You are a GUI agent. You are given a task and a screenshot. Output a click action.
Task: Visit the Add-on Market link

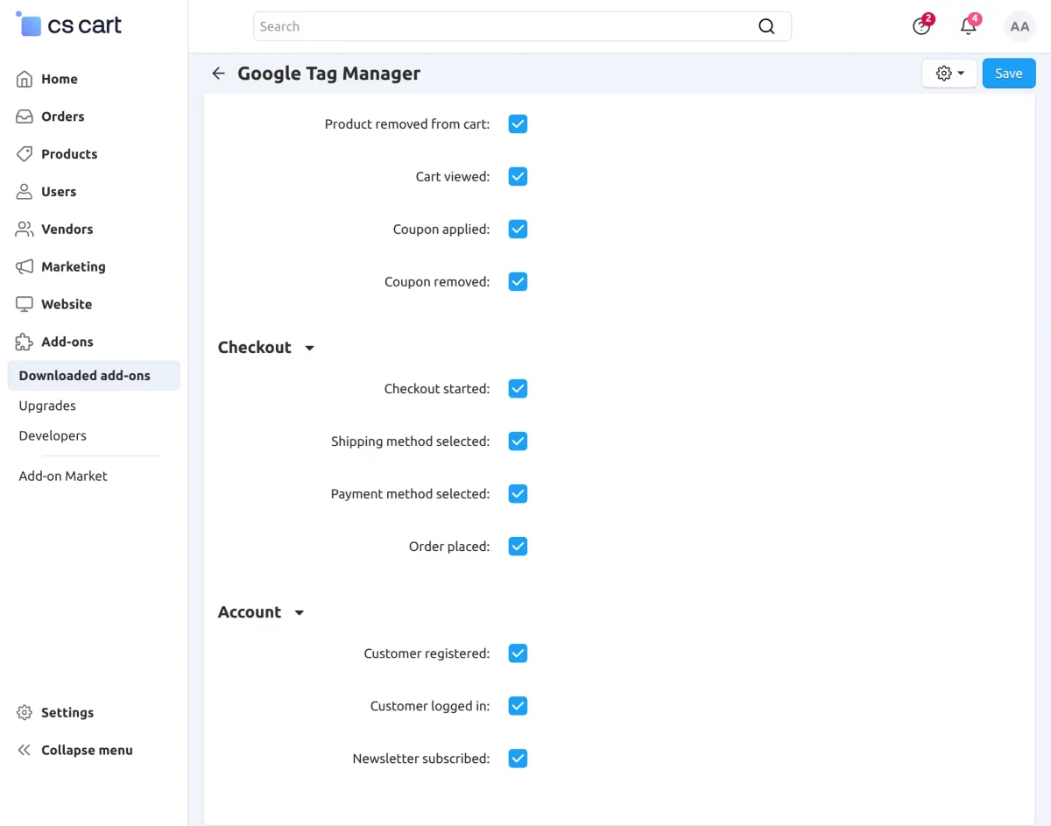click(63, 477)
